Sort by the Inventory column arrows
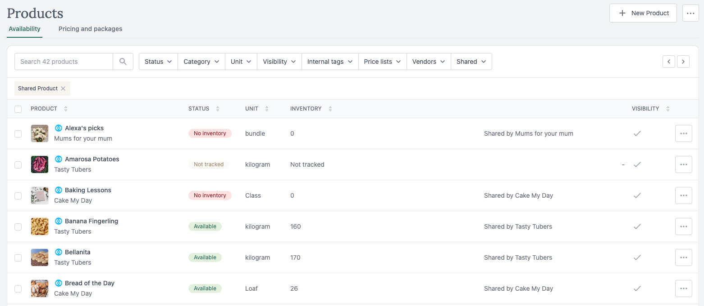The image size is (704, 306). 330,109
